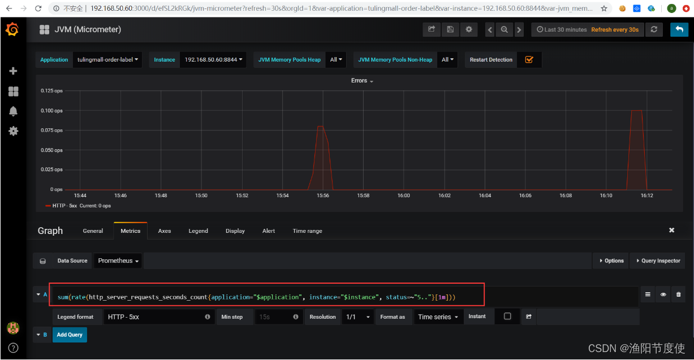This screenshot has height=360, width=694.
Task: Click the link icon beside Instant checkbox
Action: 528,317
